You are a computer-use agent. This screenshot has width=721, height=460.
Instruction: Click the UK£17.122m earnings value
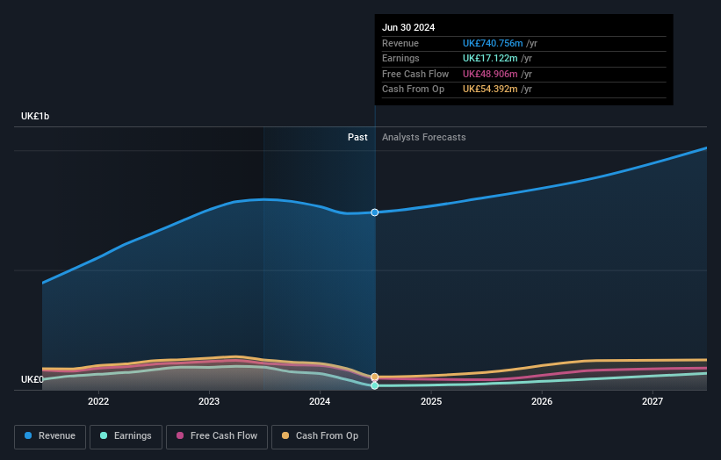click(490, 58)
